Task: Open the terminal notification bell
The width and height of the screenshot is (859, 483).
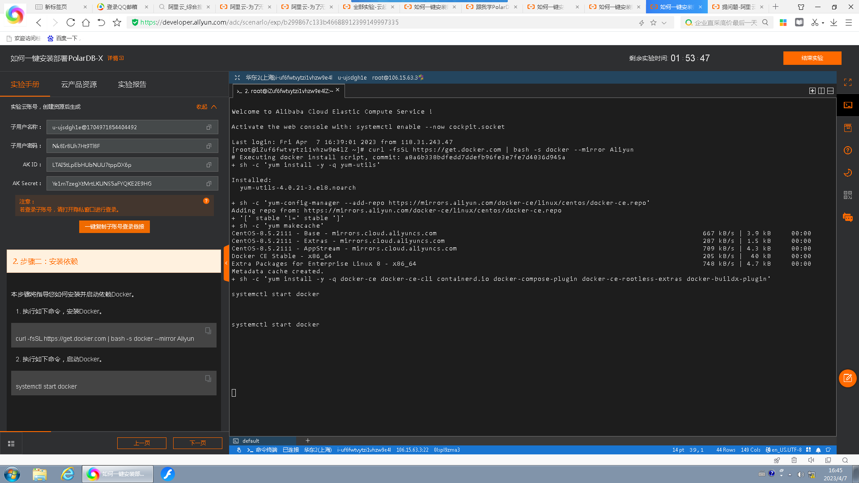Action: tap(818, 450)
